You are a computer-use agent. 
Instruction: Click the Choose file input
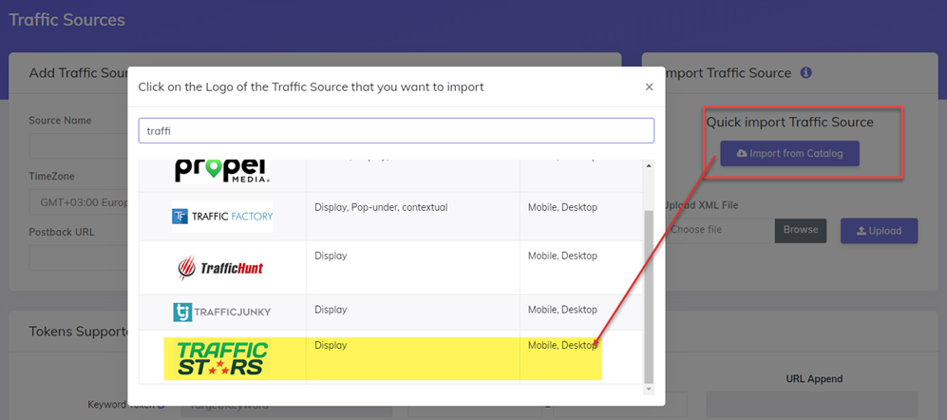(x=719, y=230)
